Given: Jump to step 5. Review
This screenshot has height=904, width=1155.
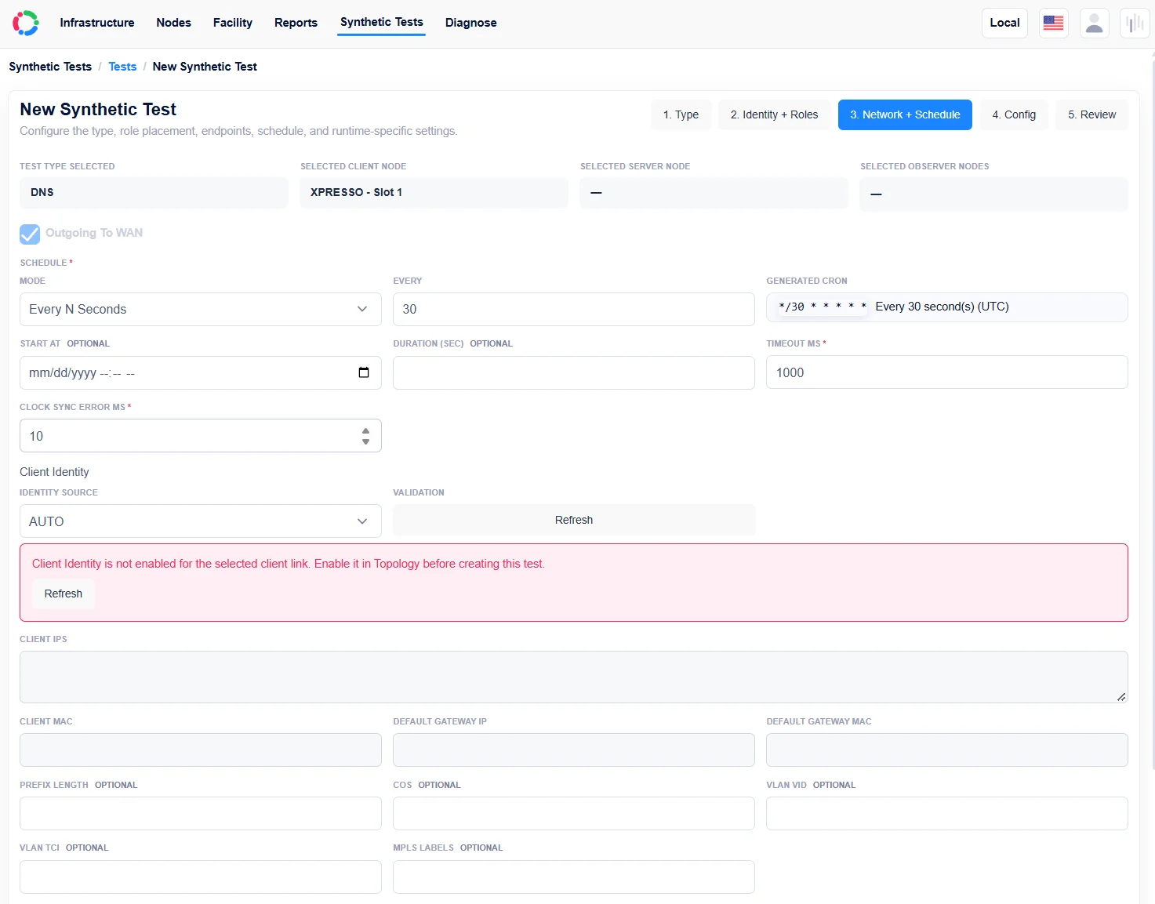Looking at the screenshot, I should click(1091, 114).
